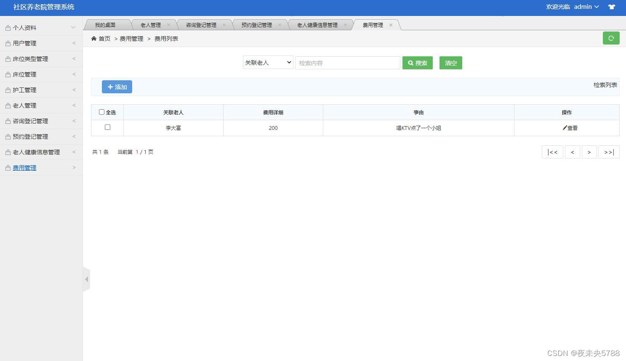
Task: Close the 老人健康信息管理 tab
Action: [345, 25]
